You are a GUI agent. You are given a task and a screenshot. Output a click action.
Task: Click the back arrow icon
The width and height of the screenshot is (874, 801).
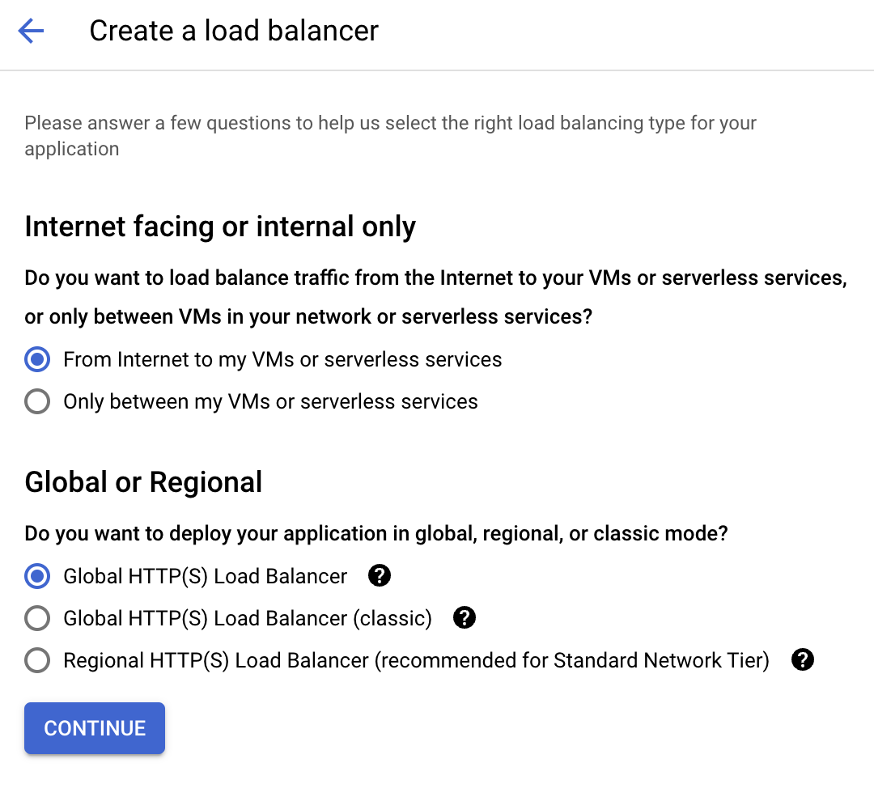click(x=31, y=32)
